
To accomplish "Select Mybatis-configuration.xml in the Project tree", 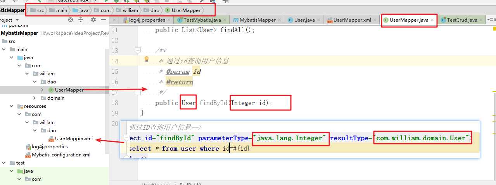I will click(x=61, y=155).
